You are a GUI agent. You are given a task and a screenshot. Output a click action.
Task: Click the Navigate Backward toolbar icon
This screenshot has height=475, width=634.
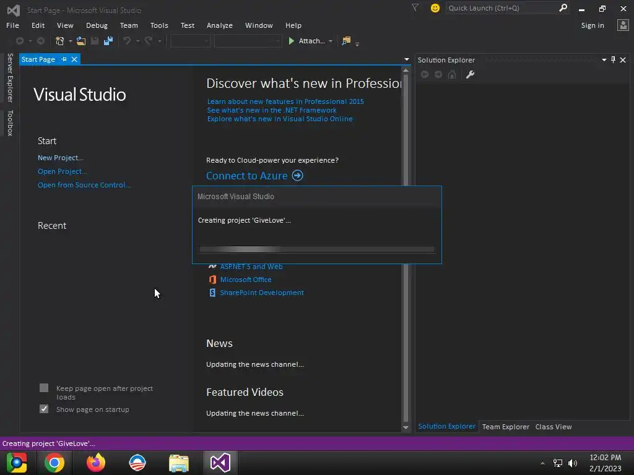(19, 41)
